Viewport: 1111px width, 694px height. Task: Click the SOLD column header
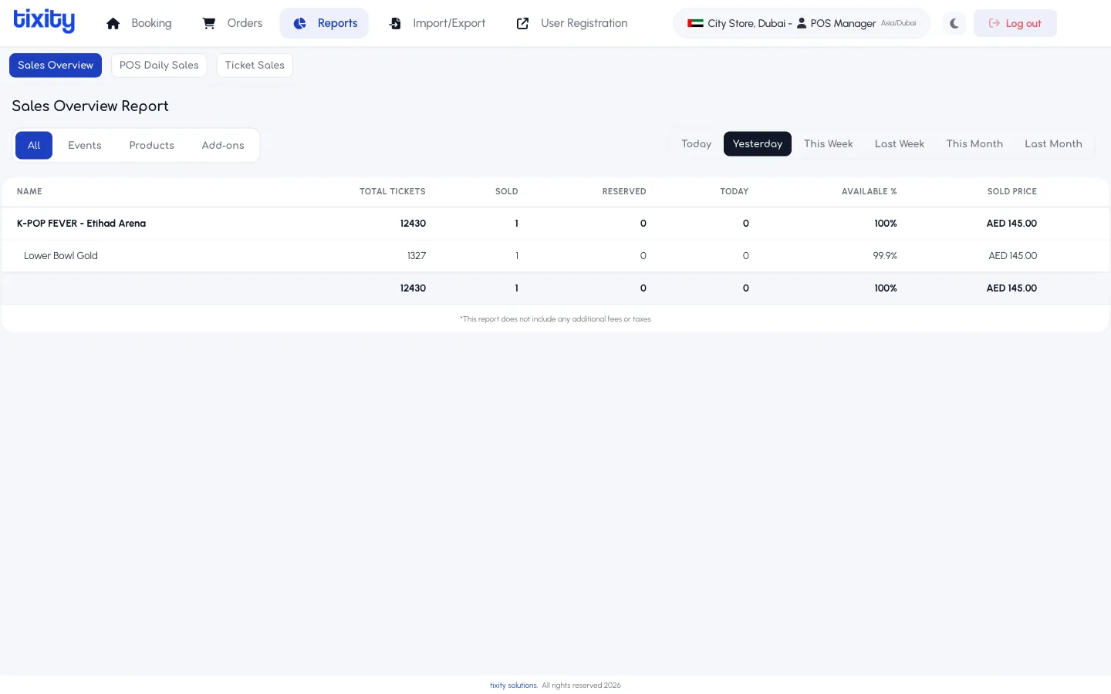507,191
